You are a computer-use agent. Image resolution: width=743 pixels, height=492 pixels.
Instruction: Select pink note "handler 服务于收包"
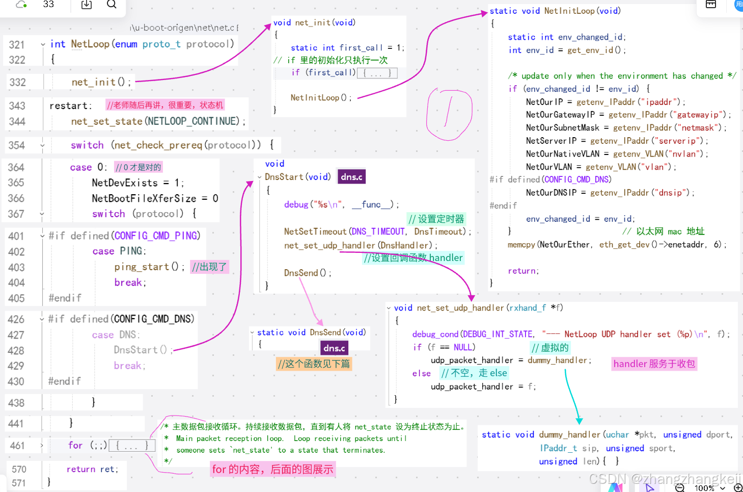tap(654, 364)
